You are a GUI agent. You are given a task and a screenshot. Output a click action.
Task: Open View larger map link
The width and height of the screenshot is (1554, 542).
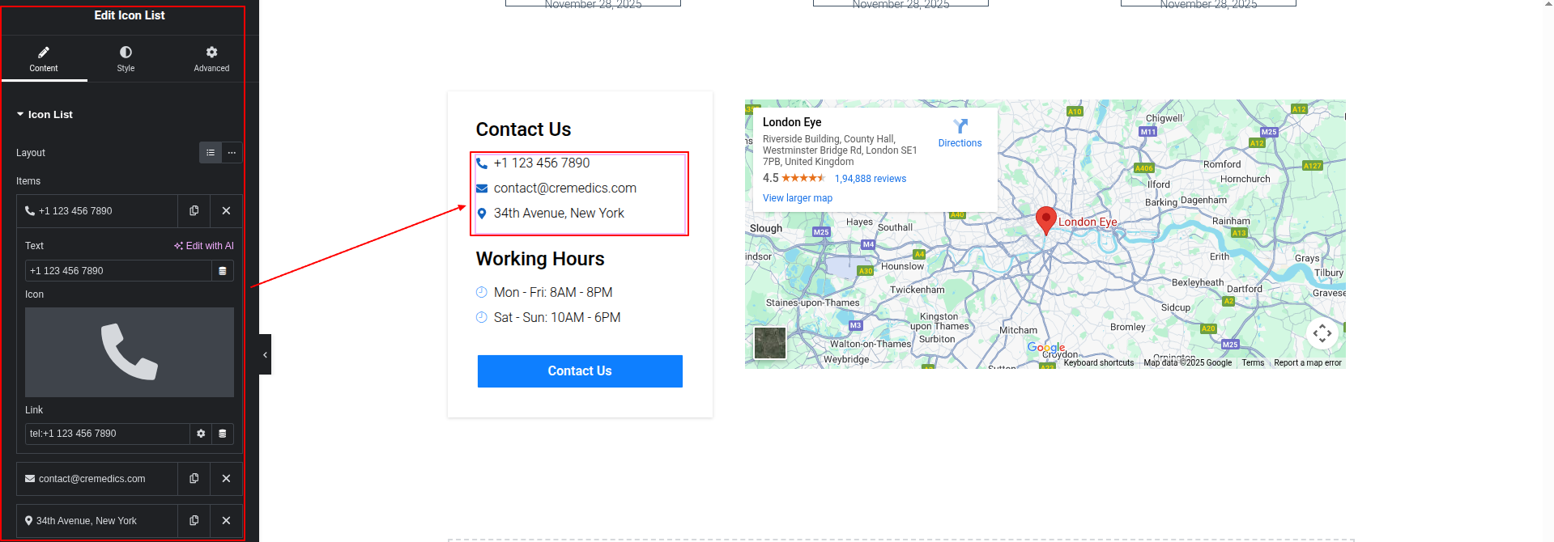(797, 198)
